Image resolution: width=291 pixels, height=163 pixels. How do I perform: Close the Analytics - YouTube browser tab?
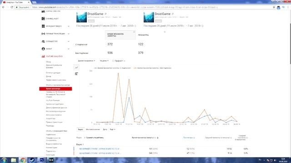(x=29, y=2)
